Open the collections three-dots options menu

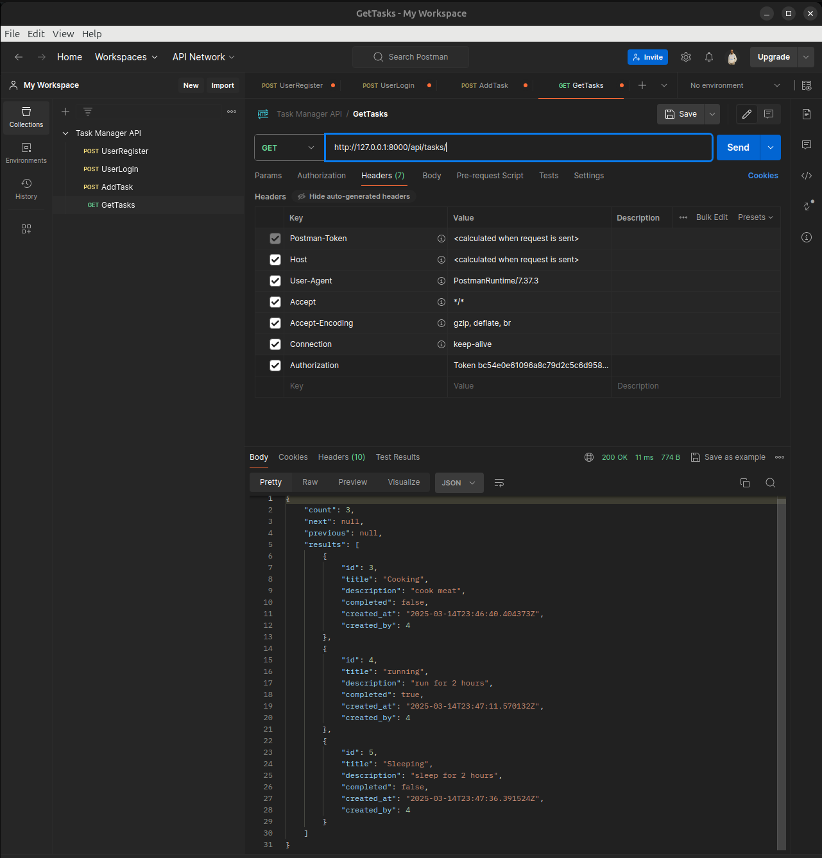(232, 112)
